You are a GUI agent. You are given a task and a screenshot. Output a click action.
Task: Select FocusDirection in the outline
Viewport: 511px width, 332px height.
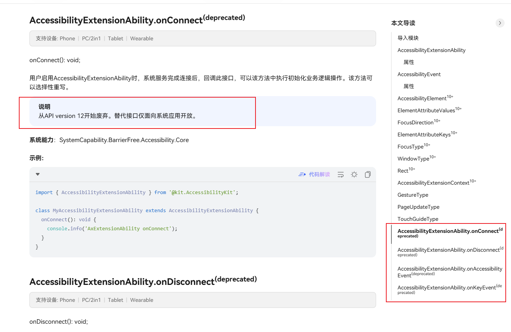[419, 122]
